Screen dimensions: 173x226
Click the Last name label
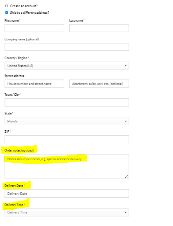pos(76,21)
